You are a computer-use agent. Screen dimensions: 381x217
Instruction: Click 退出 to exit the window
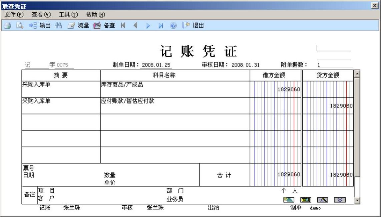(x=193, y=25)
